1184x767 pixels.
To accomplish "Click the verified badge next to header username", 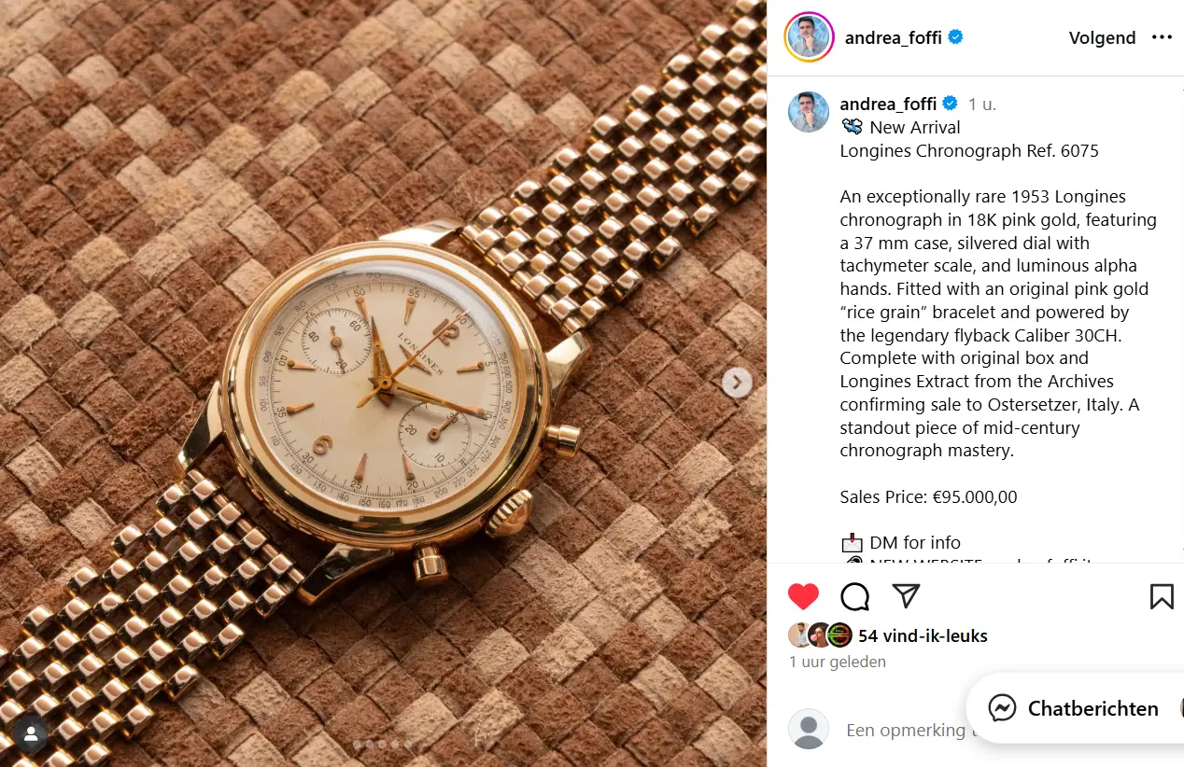I will pyautogui.click(x=956, y=37).
